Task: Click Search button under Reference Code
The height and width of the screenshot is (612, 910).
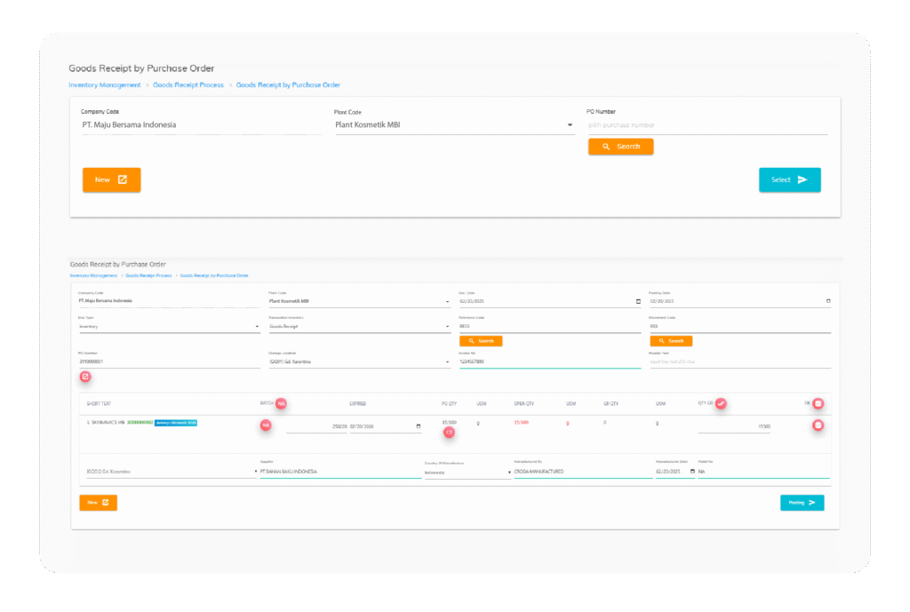Action: pyautogui.click(x=481, y=341)
